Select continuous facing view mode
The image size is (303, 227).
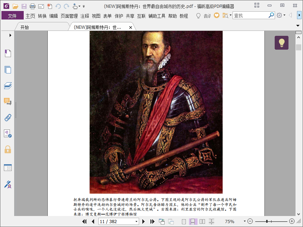(211, 221)
